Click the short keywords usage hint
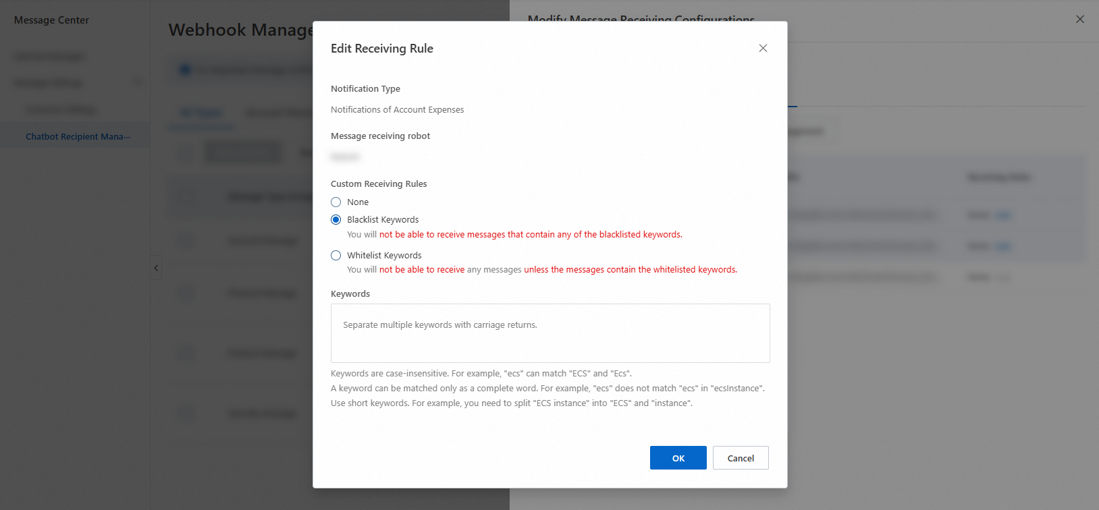Image resolution: width=1099 pixels, height=510 pixels. [x=512, y=403]
